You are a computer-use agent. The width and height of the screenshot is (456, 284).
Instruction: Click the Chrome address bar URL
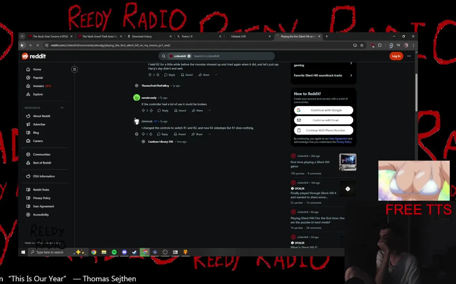click(x=111, y=45)
